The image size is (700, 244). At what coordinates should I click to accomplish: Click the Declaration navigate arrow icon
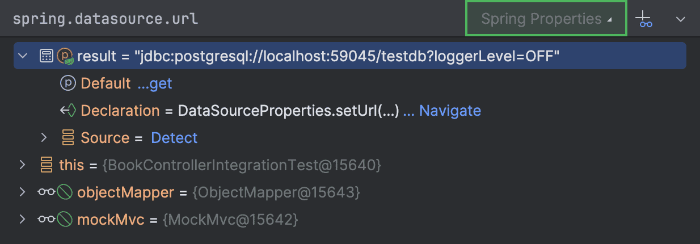point(68,111)
